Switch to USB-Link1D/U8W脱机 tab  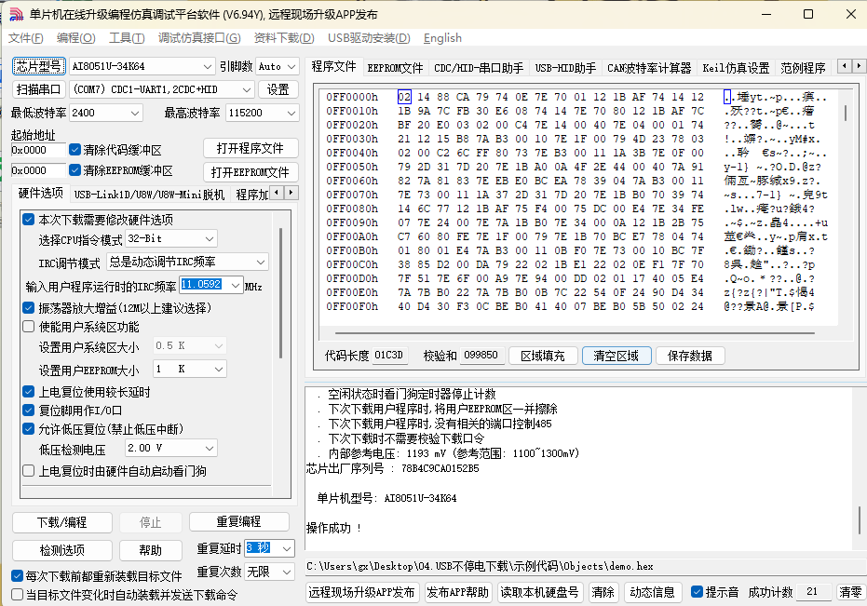coord(149,195)
